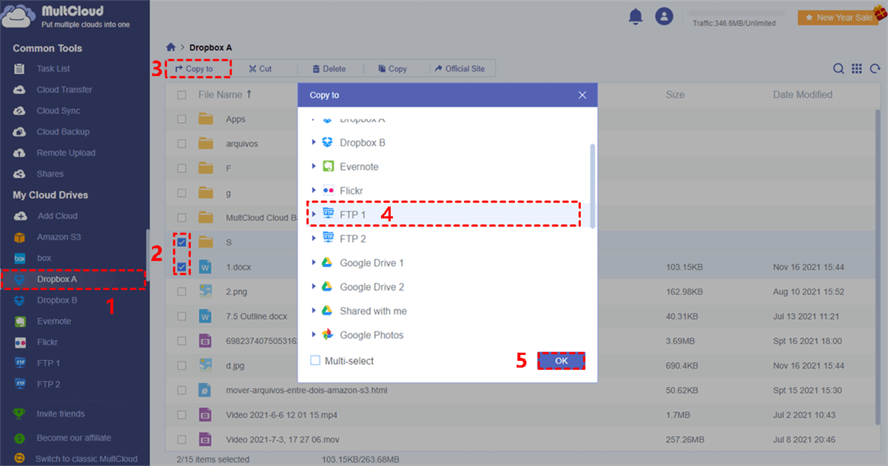Click Delete in toolbar

(x=329, y=69)
